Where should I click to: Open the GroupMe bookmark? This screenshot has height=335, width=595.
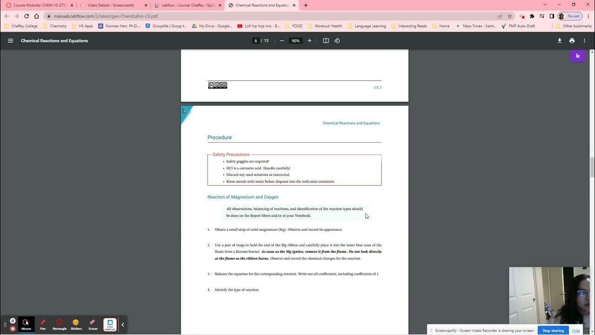click(166, 26)
